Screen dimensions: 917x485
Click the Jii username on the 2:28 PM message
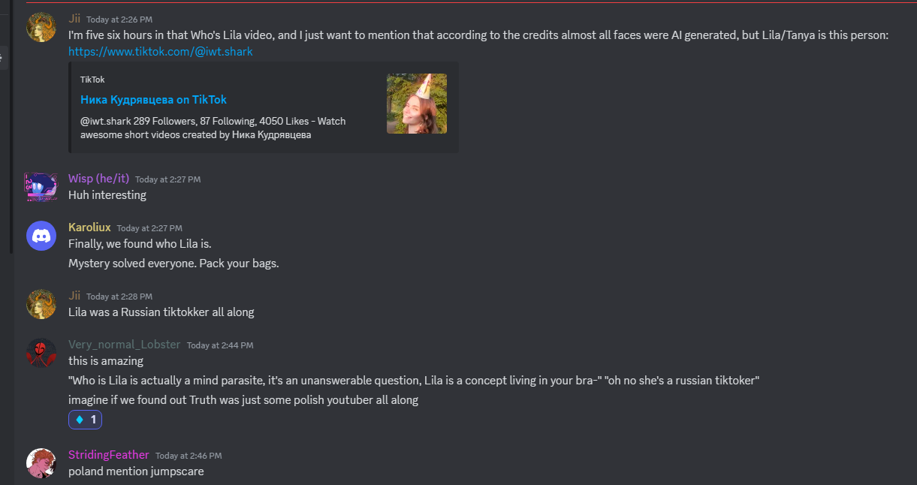point(74,296)
